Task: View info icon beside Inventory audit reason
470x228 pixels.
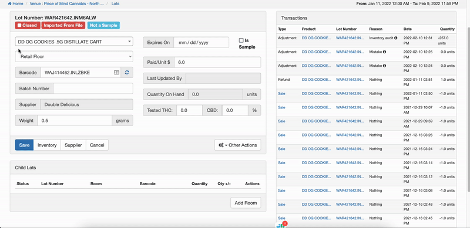Action: click(395, 38)
